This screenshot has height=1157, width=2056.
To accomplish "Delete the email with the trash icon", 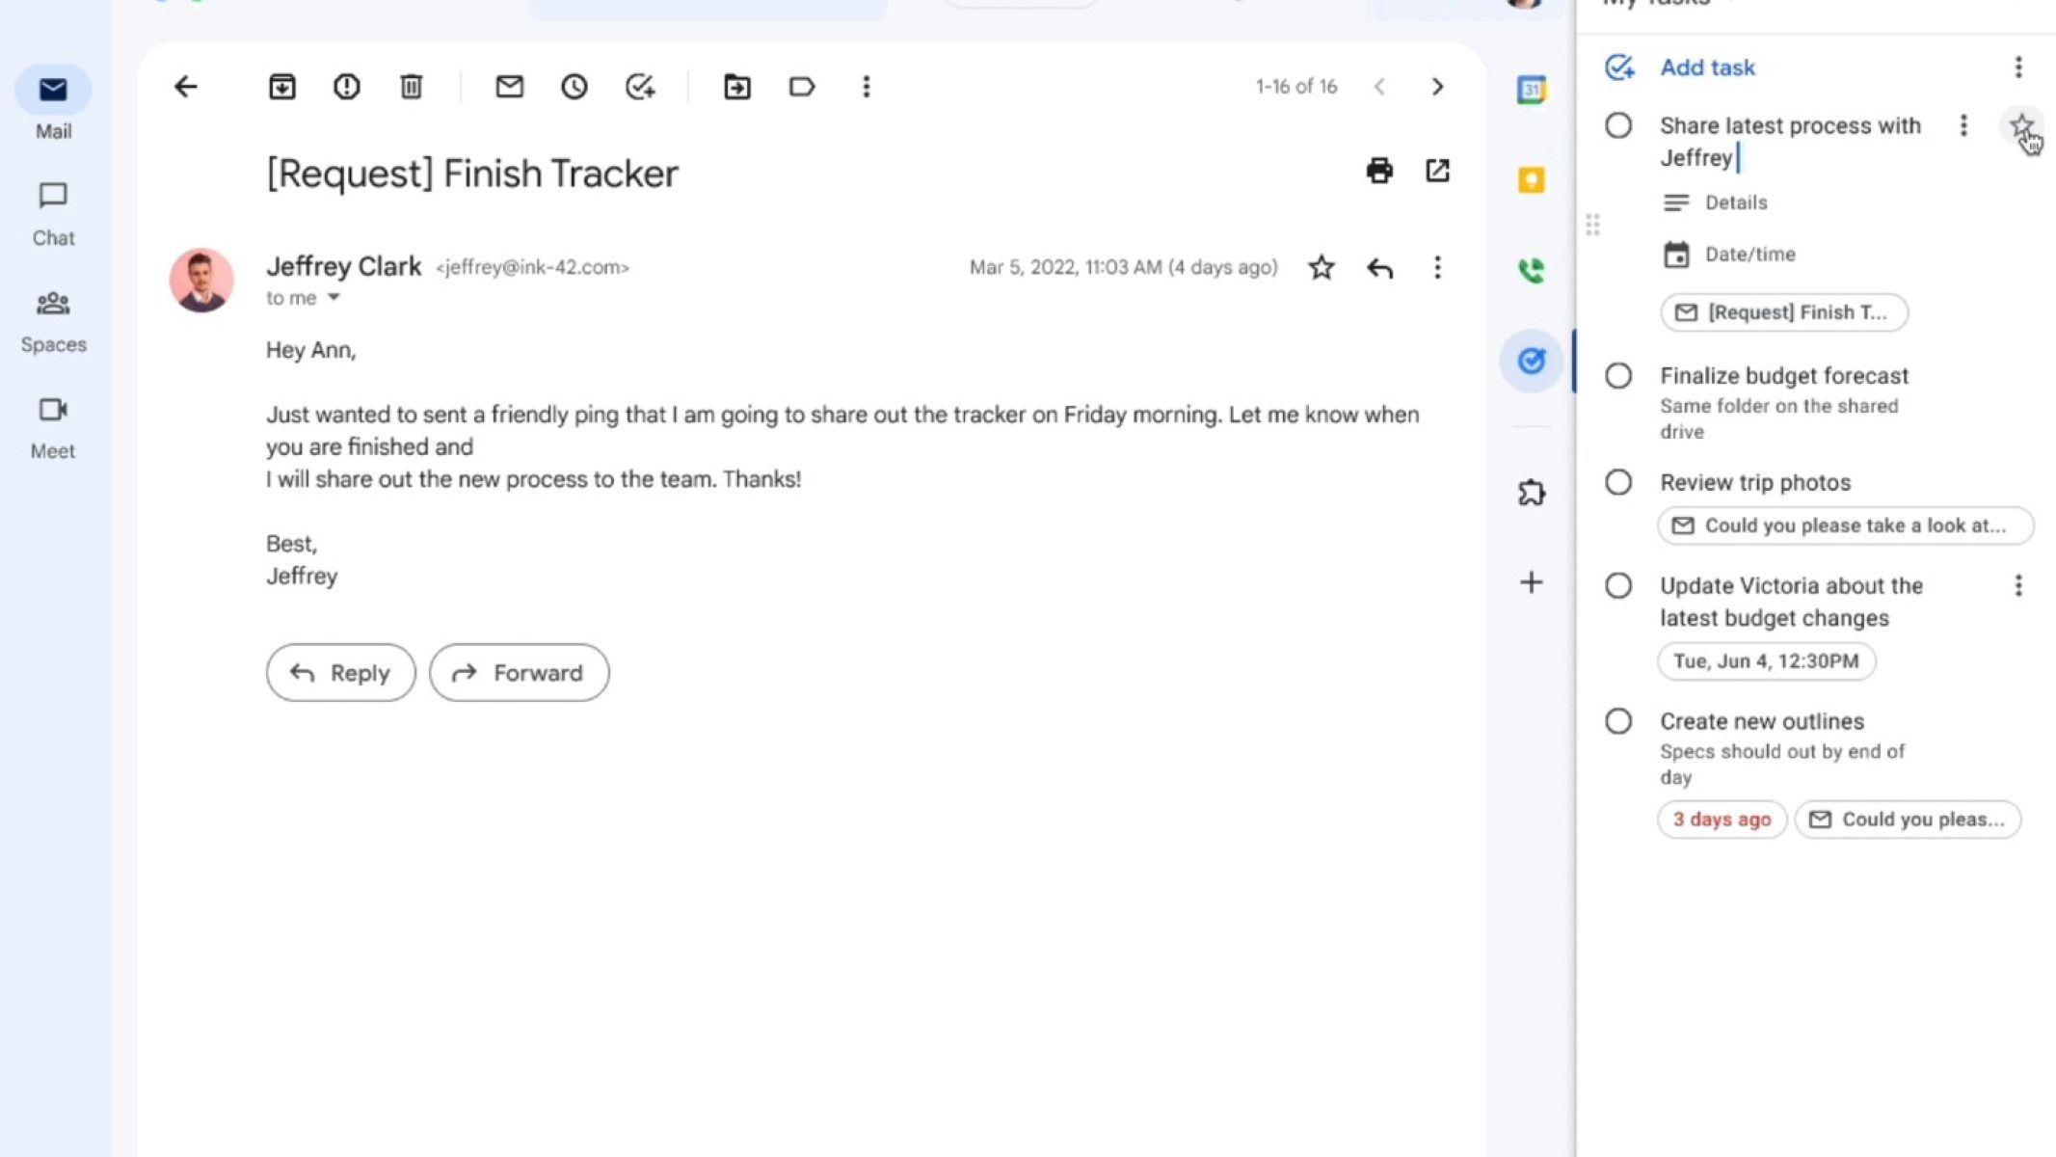I will [x=411, y=87].
